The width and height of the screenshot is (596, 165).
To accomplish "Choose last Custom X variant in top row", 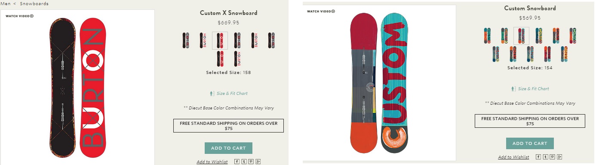I will 271,40.
